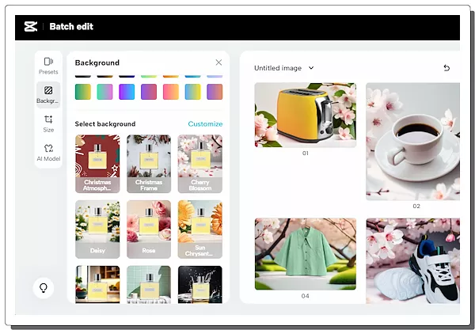Select the Cherry Blossom background
Viewport: 475px width, 330px height.
point(200,164)
